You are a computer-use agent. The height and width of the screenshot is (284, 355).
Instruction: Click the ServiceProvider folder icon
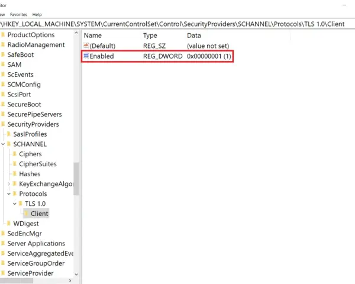[3, 273]
